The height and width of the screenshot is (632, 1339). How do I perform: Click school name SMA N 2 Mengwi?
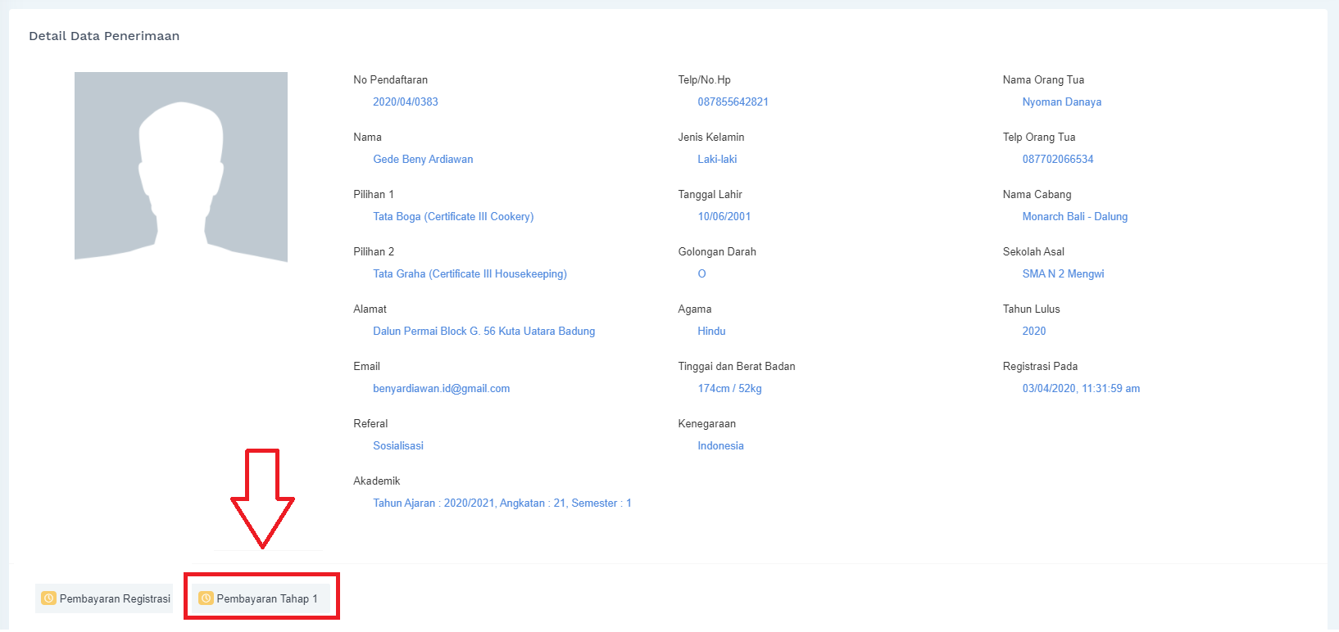click(1063, 274)
